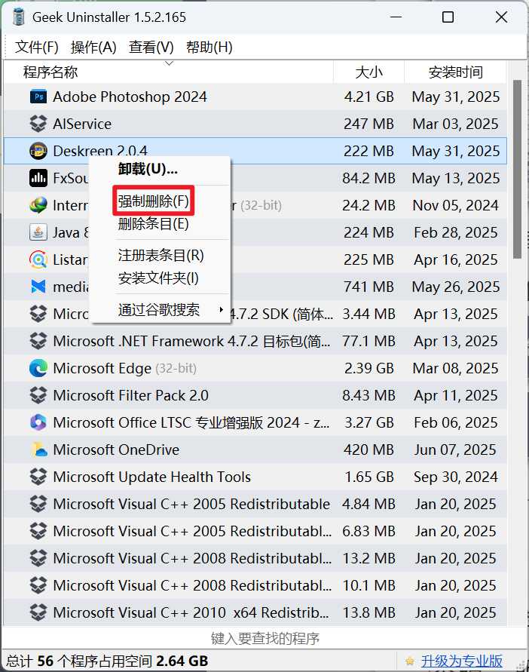Screen dimensions: 529x672
Task: Click the Sep 30, 2024 install date
Action: tap(456, 477)
